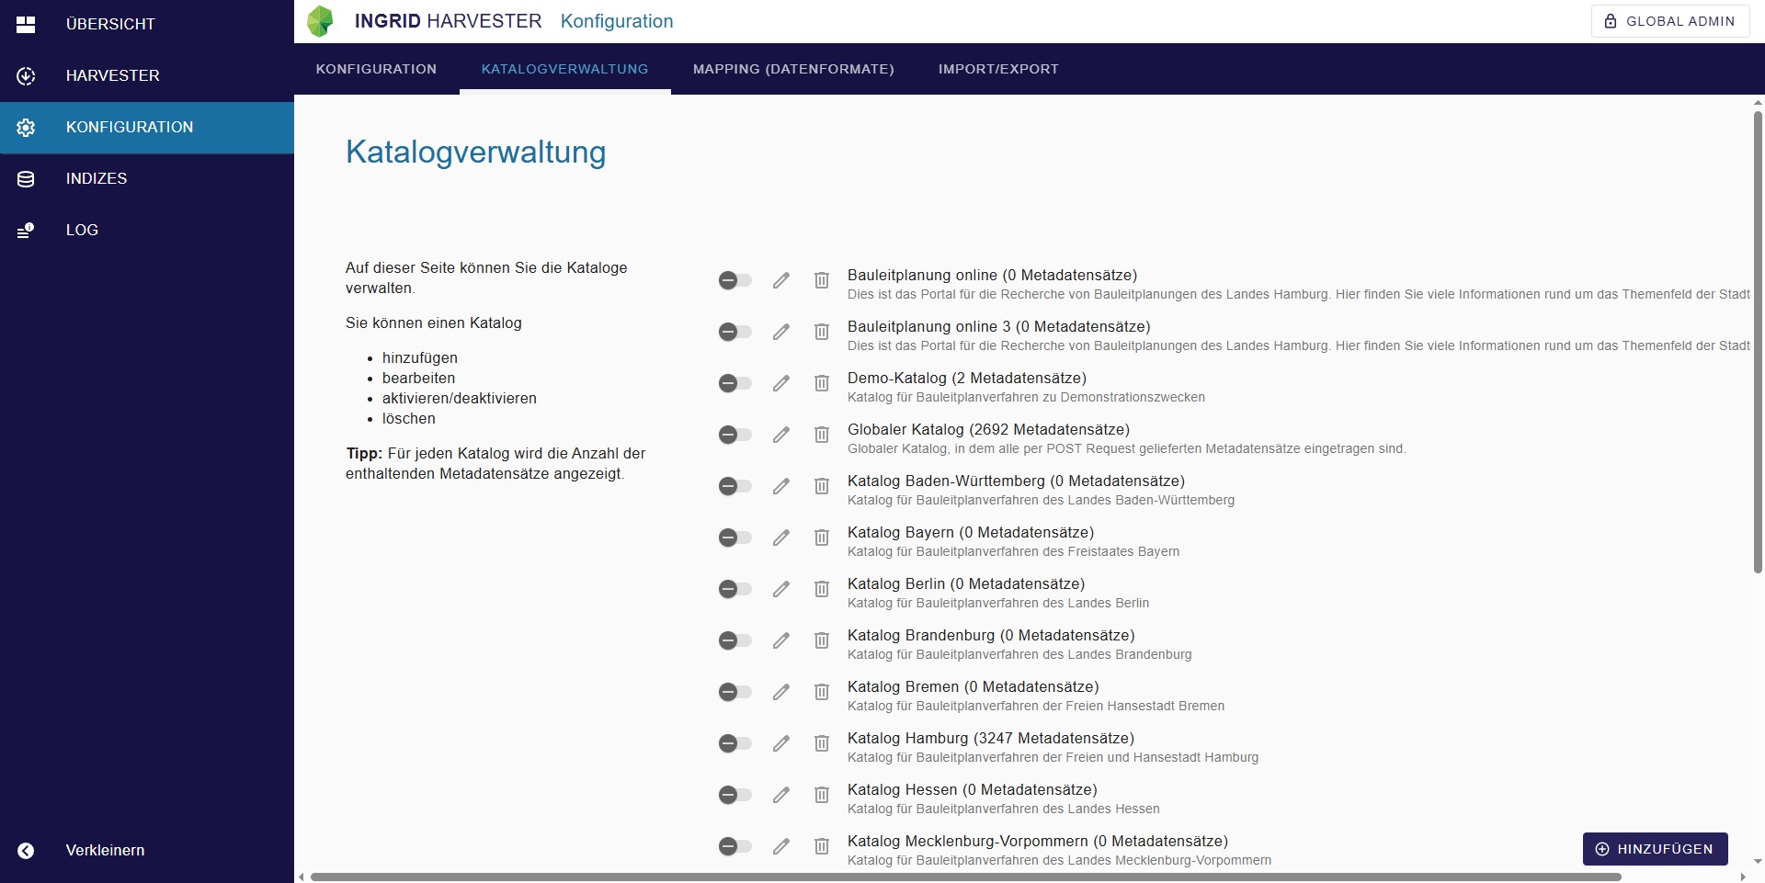
Task: Click the Log icon in sidebar
Action: 26,231
